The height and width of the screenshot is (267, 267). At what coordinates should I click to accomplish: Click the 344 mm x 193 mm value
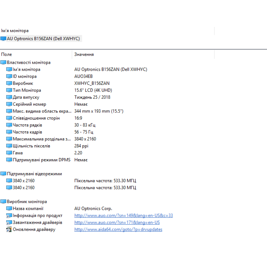coord(99,111)
